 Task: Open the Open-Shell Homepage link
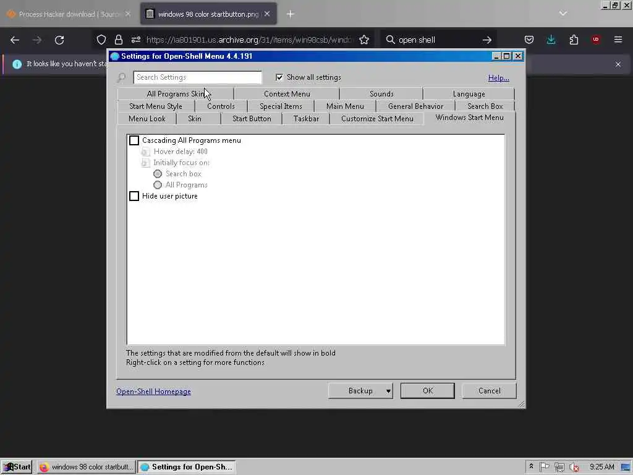153,392
